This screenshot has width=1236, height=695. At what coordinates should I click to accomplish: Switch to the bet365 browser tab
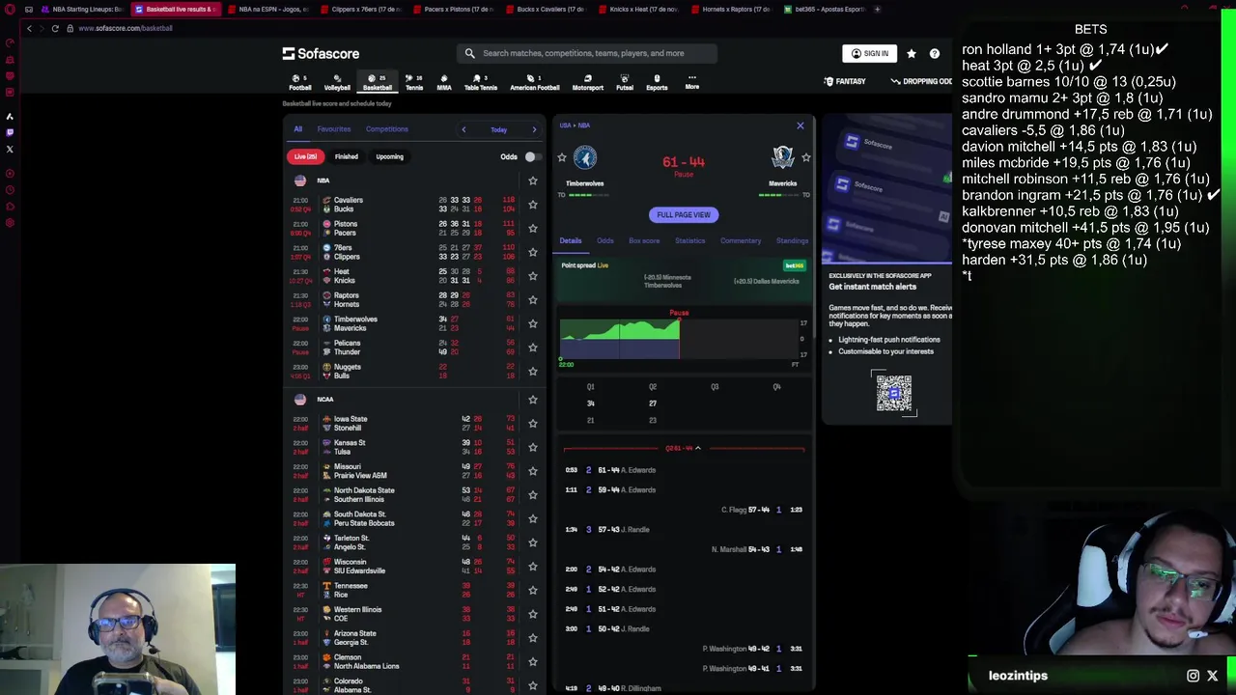pyautogui.click(x=824, y=9)
